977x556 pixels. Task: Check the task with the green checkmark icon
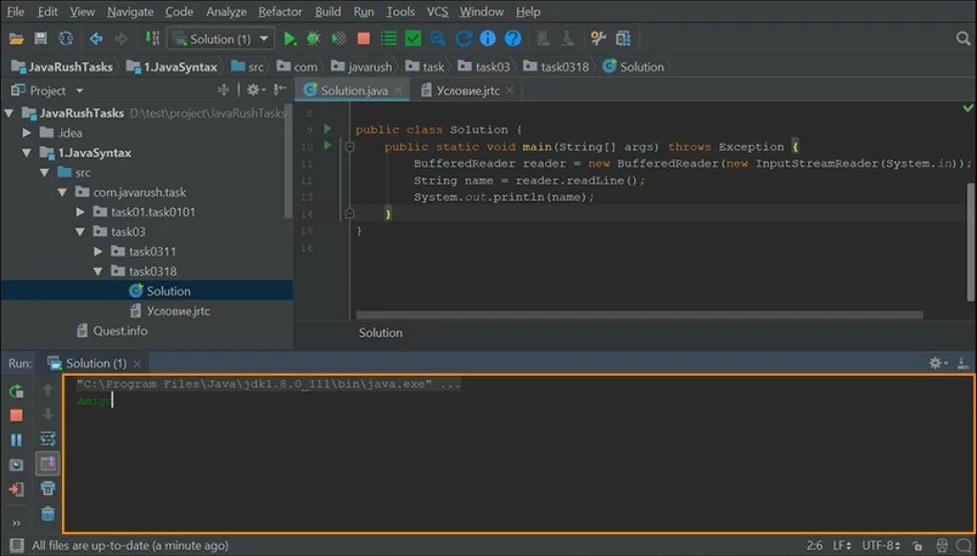coord(413,38)
